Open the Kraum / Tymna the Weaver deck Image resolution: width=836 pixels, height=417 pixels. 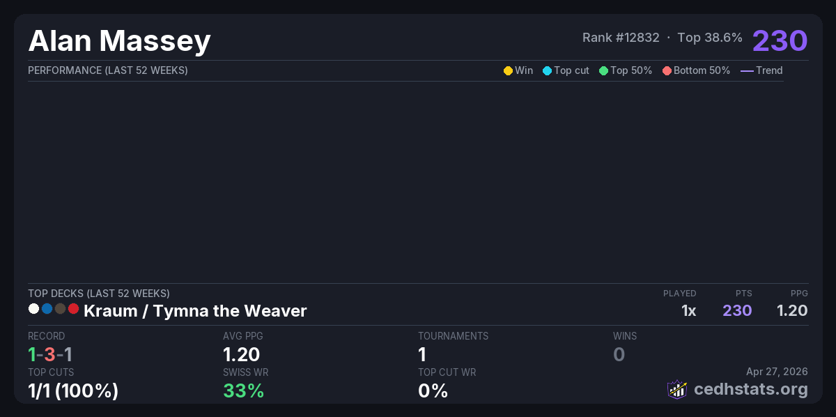pos(195,311)
